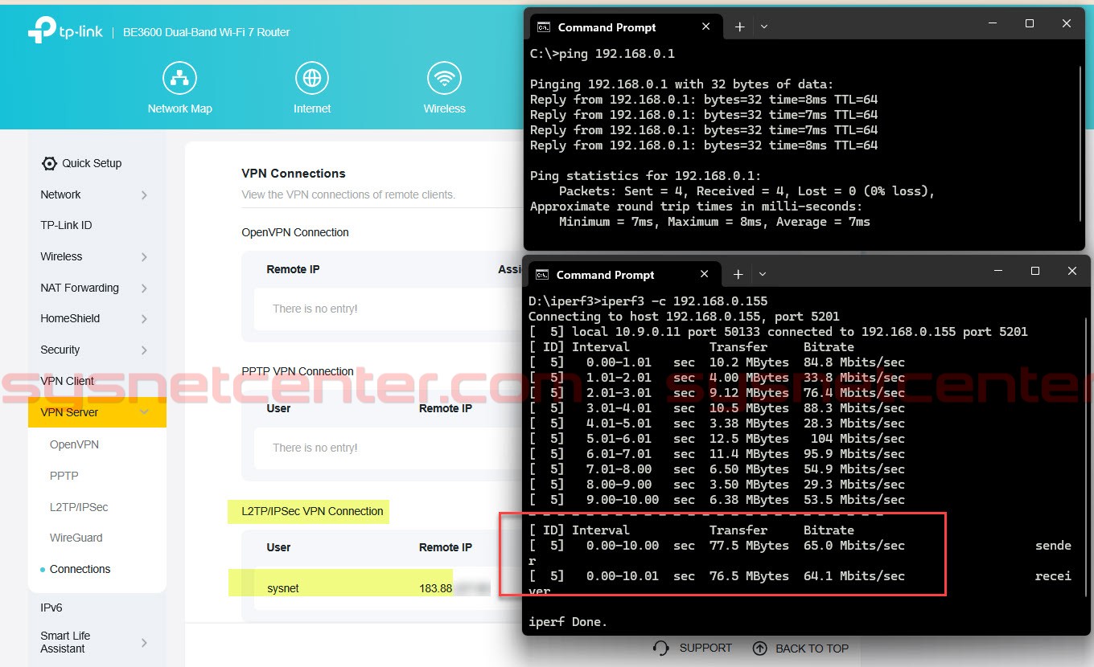The height and width of the screenshot is (667, 1094).
Task: Click the Remote IP header in OpenVPN table
Action: [x=293, y=269]
